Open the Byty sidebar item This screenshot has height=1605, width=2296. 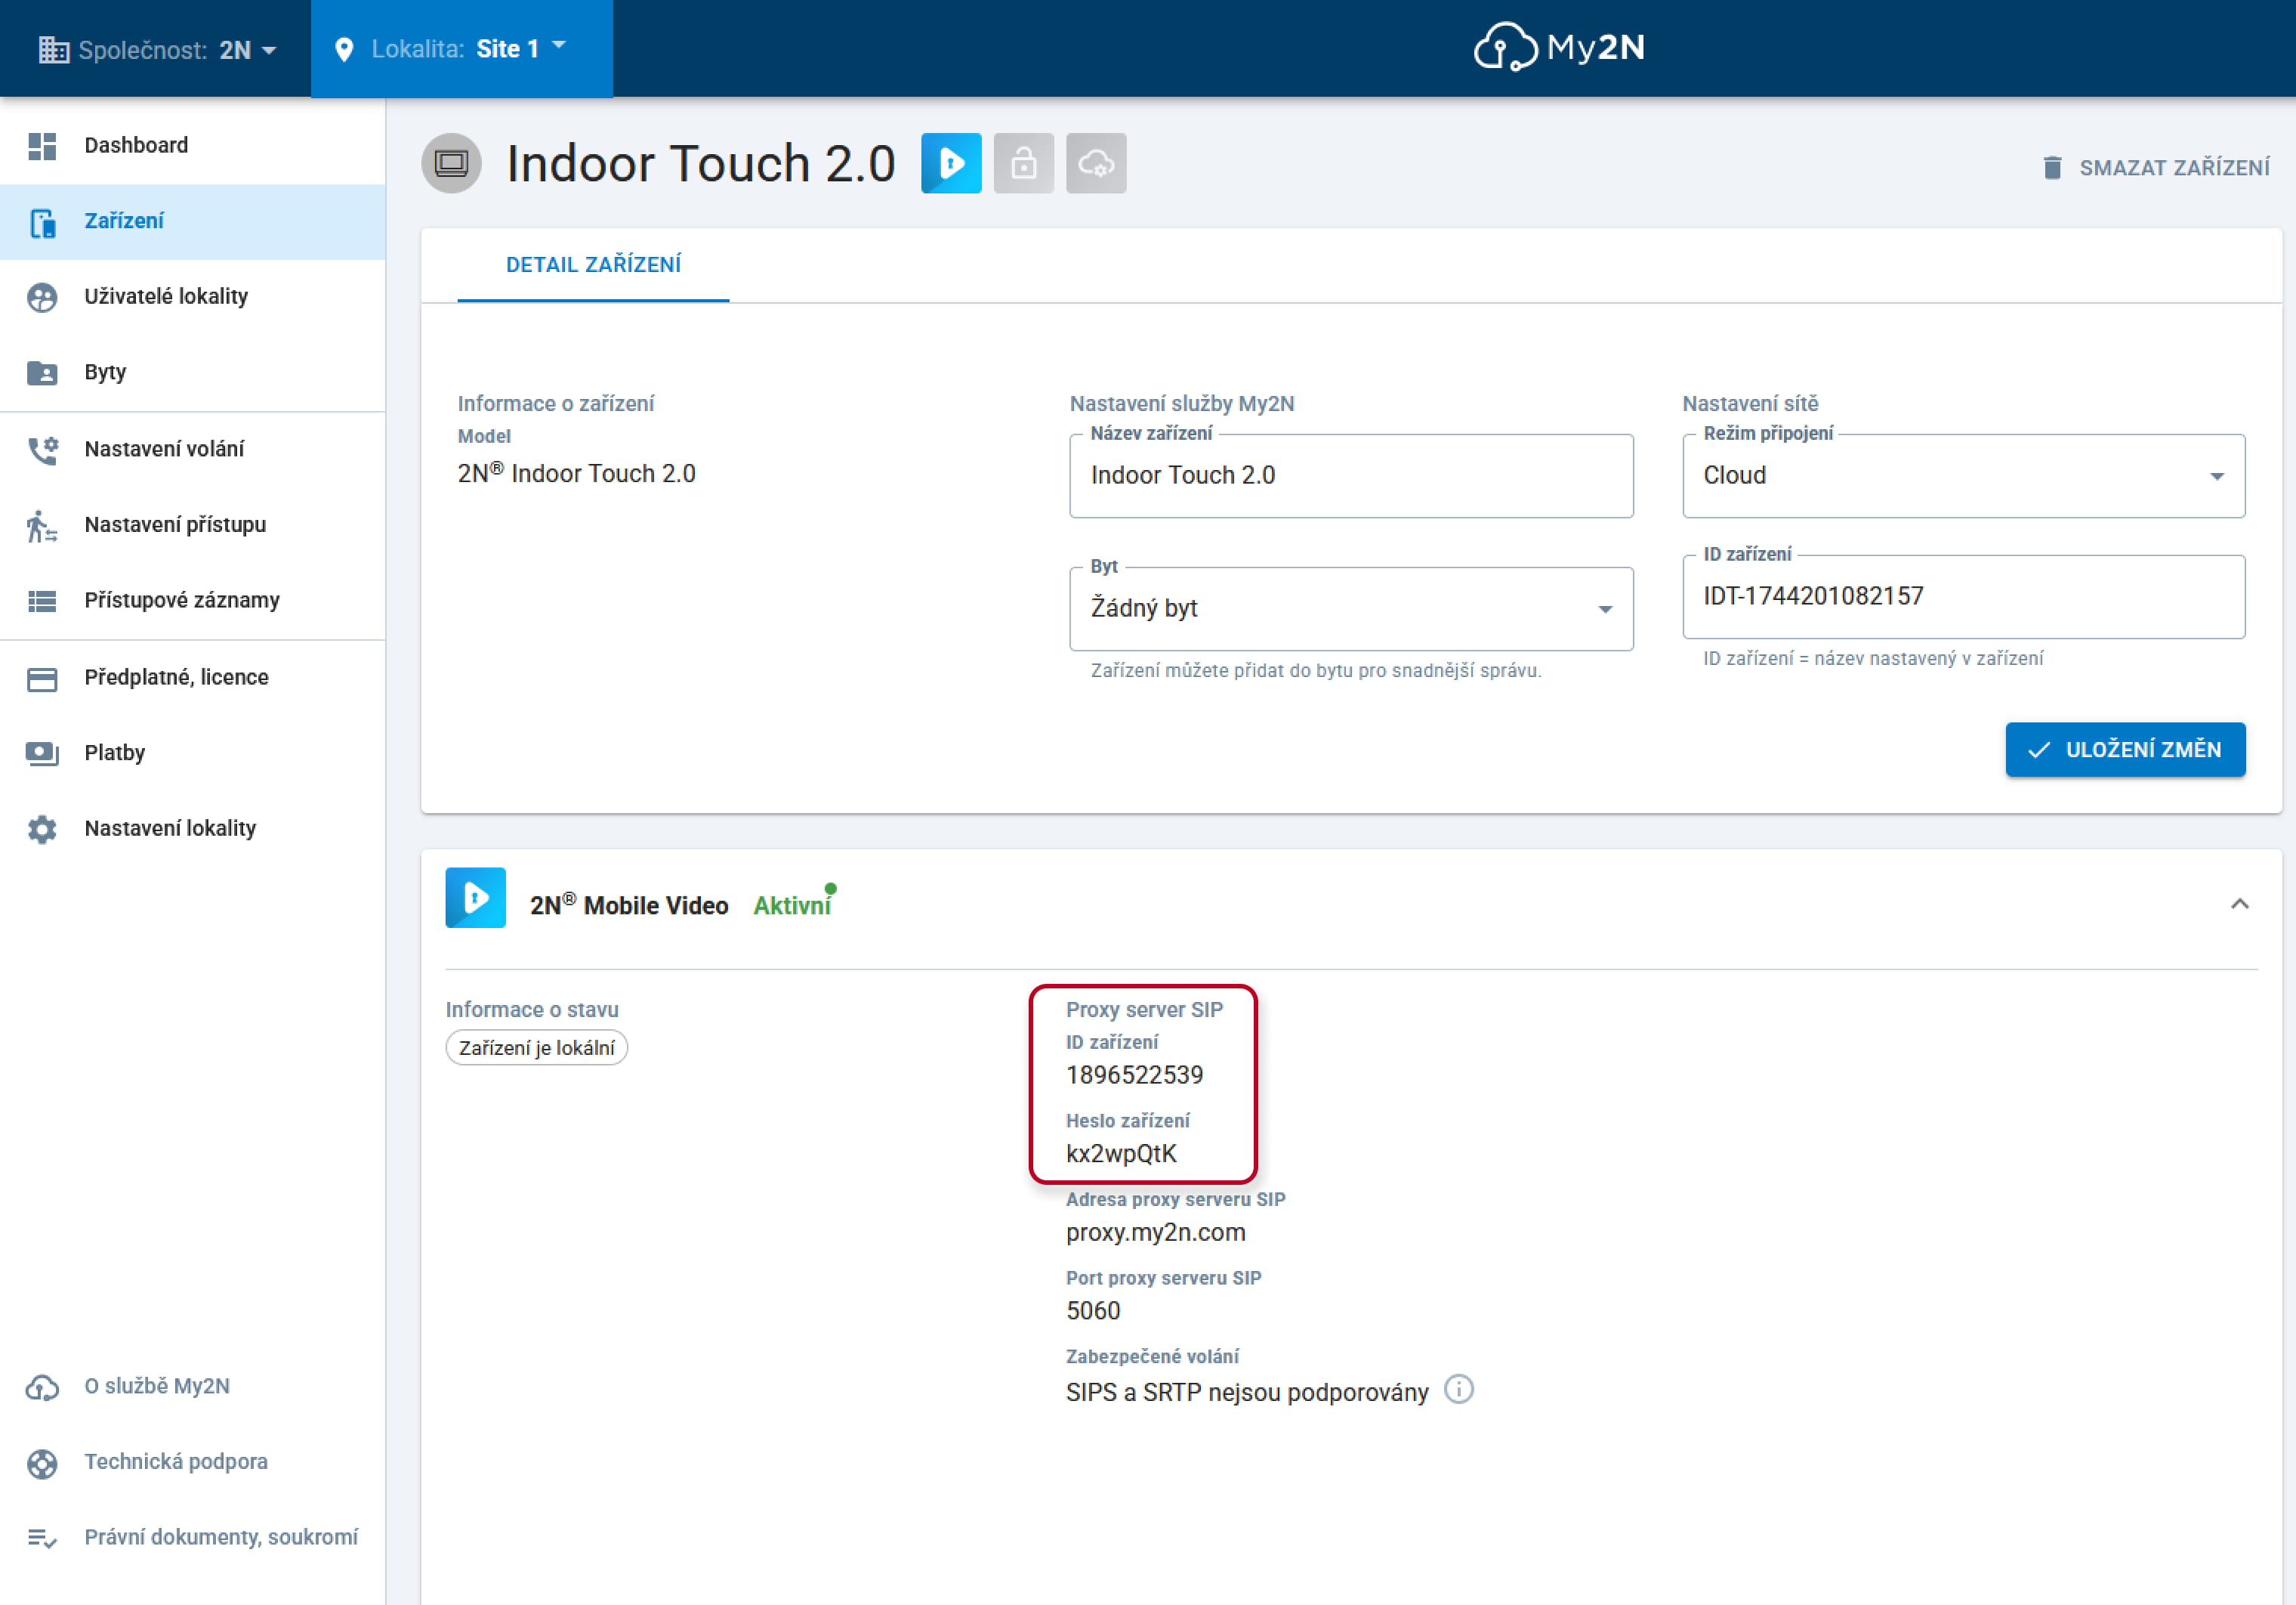pyautogui.click(x=193, y=373)
